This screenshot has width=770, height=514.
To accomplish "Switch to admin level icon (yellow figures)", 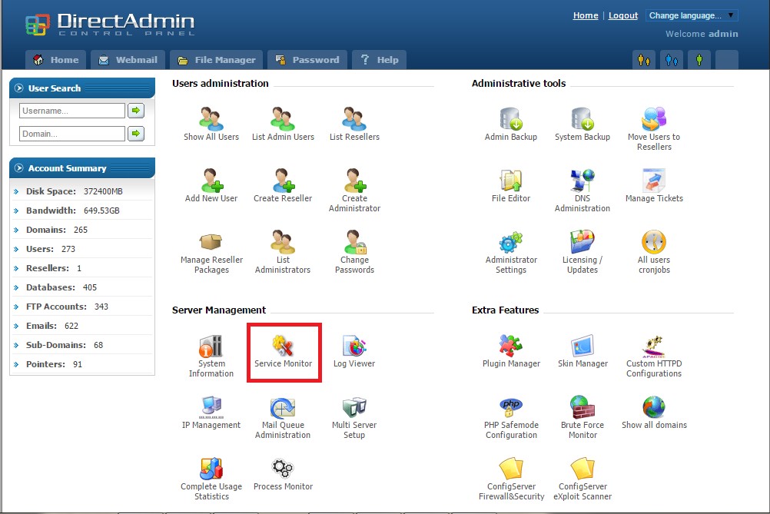I will [x=644, y=61].
